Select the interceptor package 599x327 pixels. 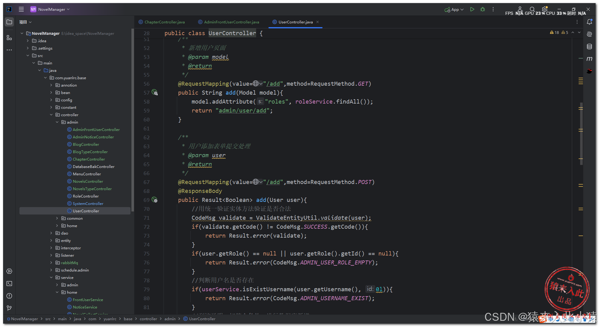tap(71, 248)
